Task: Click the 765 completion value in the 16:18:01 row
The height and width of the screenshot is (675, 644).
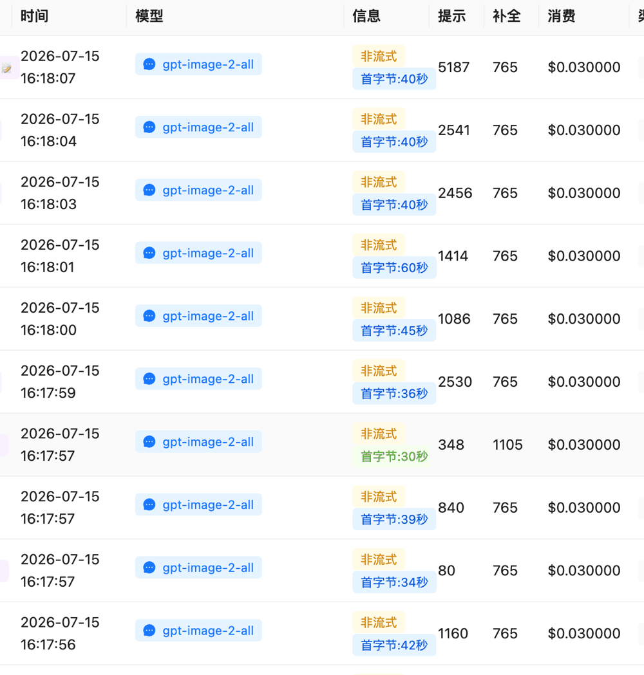Action: pyautogui.click(x=505, y=255)
